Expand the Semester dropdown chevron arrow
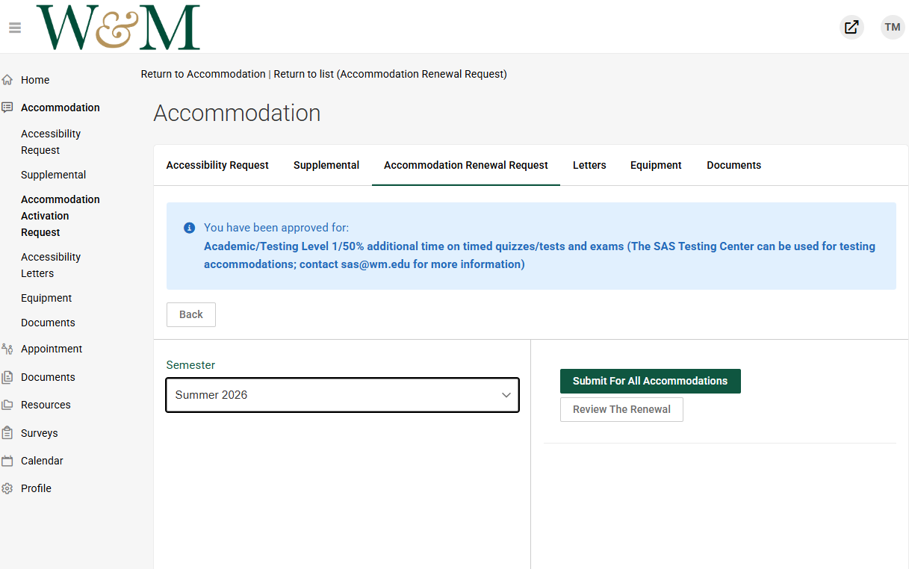The width and height of the screenshot is (909, 569). click(x=506, y=395)
